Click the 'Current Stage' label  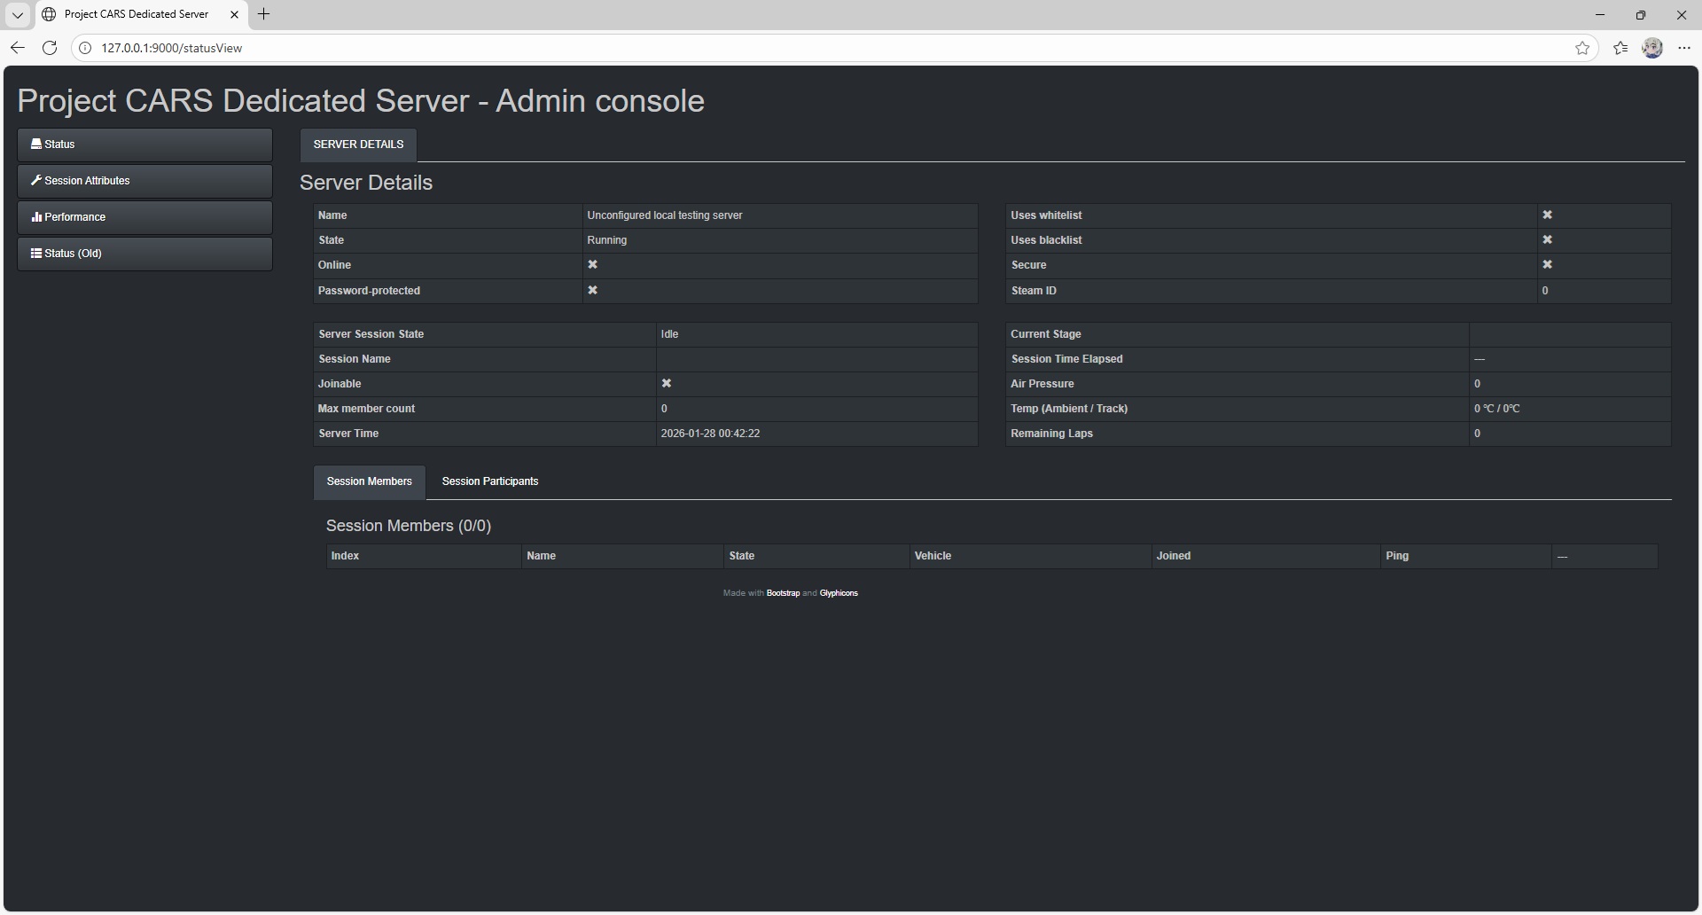[1046, 334]
